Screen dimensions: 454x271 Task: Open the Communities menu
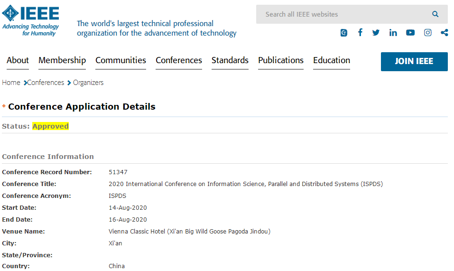[x=121, y=60]
